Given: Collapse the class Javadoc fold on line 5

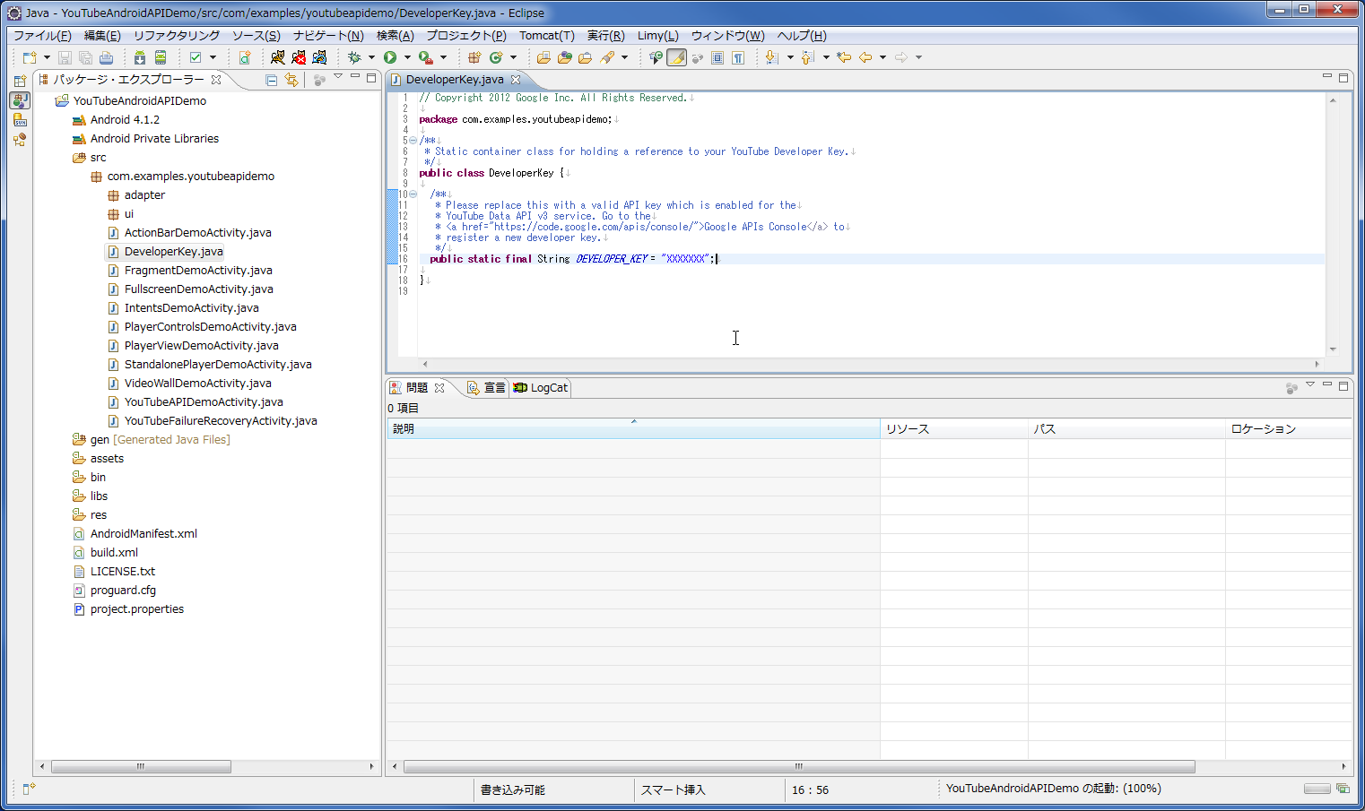Looking at the screenshot, I should pyautogui.click(x=413, y=141).
